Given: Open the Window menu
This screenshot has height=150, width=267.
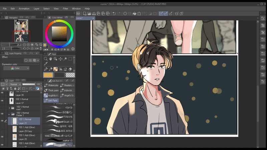Looking at the screenshot, I should click(x=76, y=9).
